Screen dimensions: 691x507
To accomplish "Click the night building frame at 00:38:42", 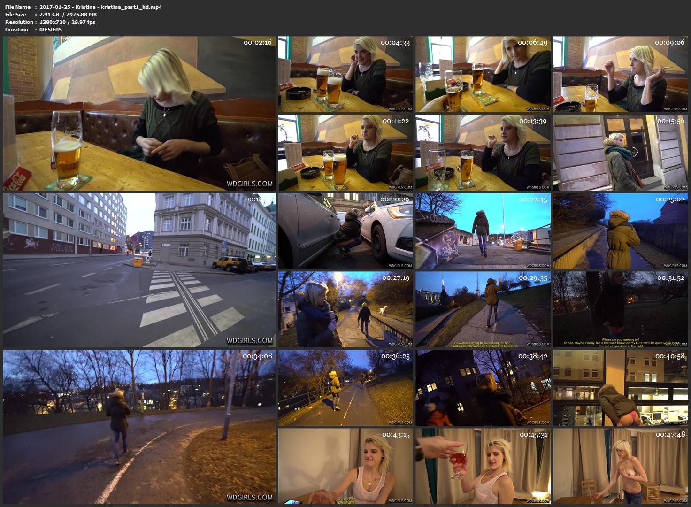I will (483, 388).
